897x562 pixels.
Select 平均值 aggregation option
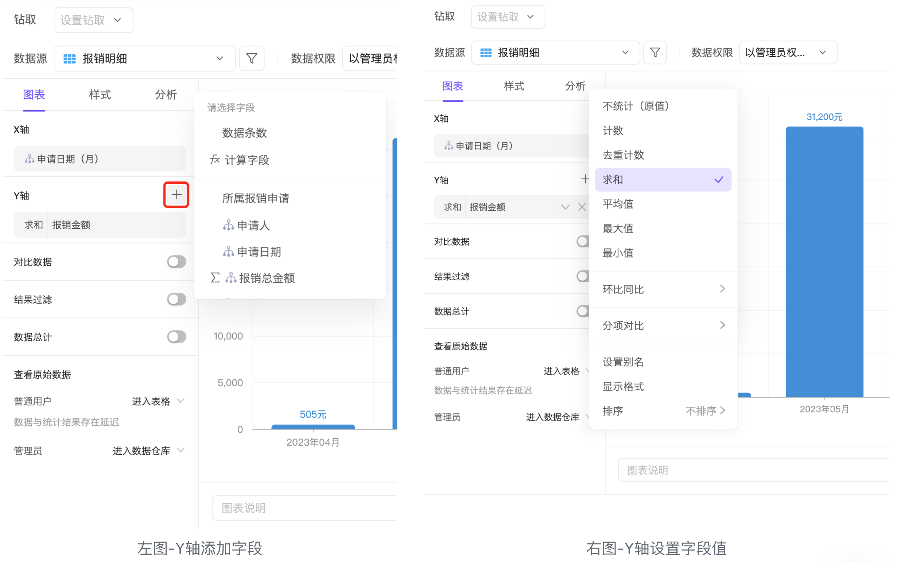click(663, 204)
